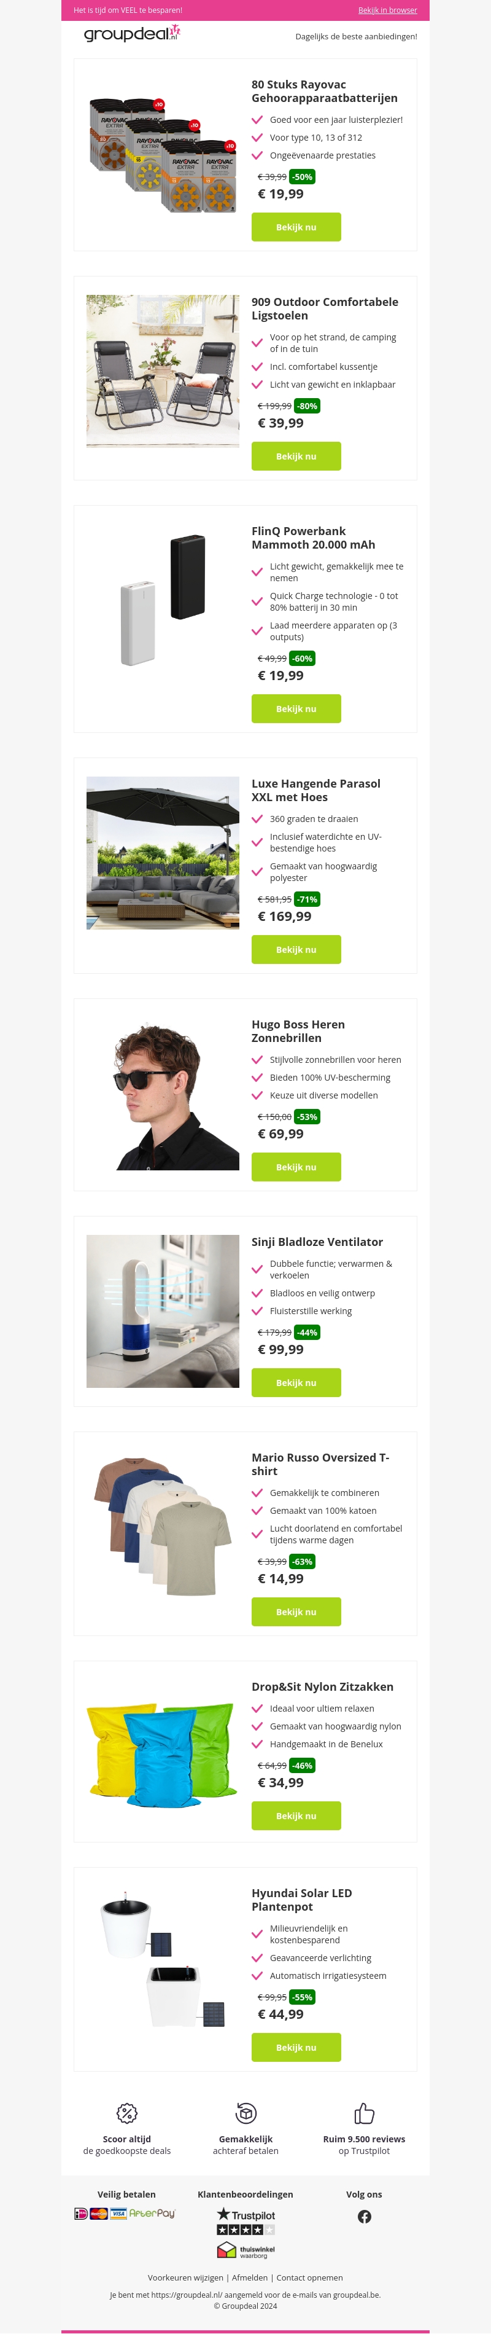Image resolution: width=491 pixels, height=2334 pixels.
Task: Click 'Voorkeuren wijzigen' footer link
Action: (186, 2277)
